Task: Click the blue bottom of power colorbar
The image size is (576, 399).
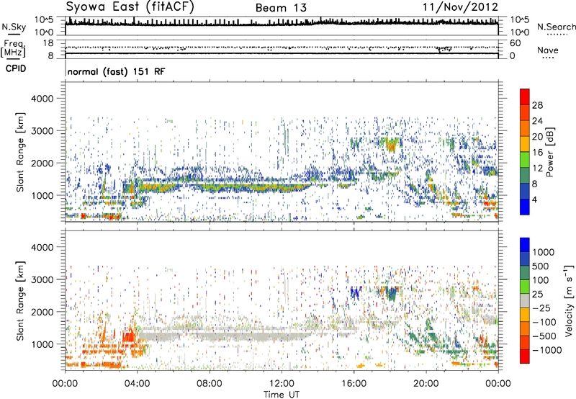Action: (525, 207)
